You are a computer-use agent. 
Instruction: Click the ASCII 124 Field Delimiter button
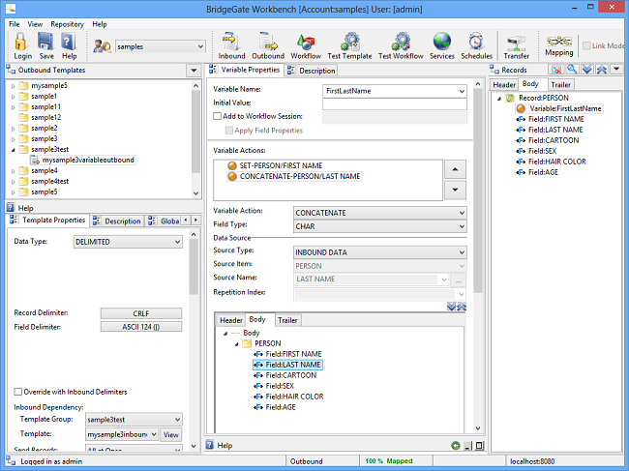point(141,327)
